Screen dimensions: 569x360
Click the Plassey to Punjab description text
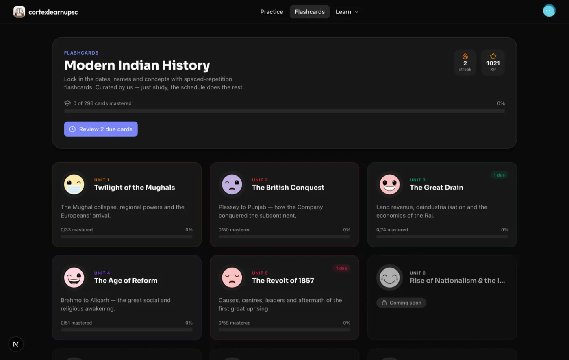click(x=271, y=211)
